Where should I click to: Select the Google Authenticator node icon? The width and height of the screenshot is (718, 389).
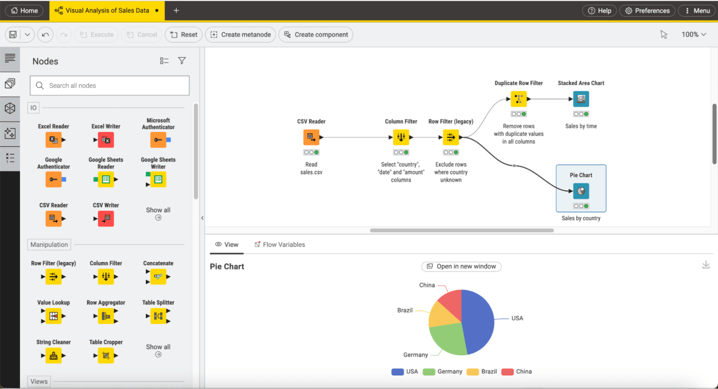54,180
